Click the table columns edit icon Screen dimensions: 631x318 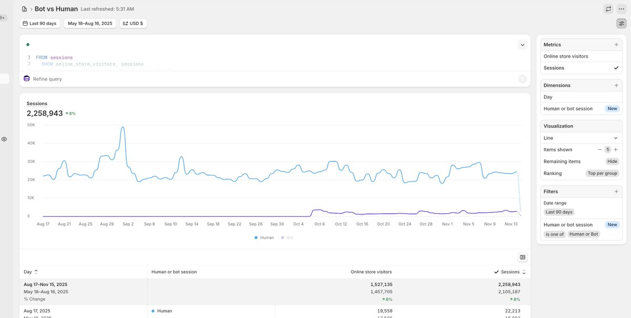pyautogui.click(x=522, y=257)
